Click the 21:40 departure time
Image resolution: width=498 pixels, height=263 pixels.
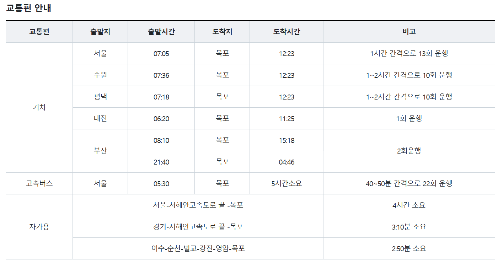pos(161,162)
